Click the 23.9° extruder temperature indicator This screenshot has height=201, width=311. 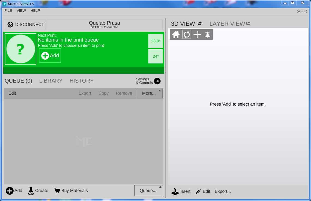tap(155, 41)
